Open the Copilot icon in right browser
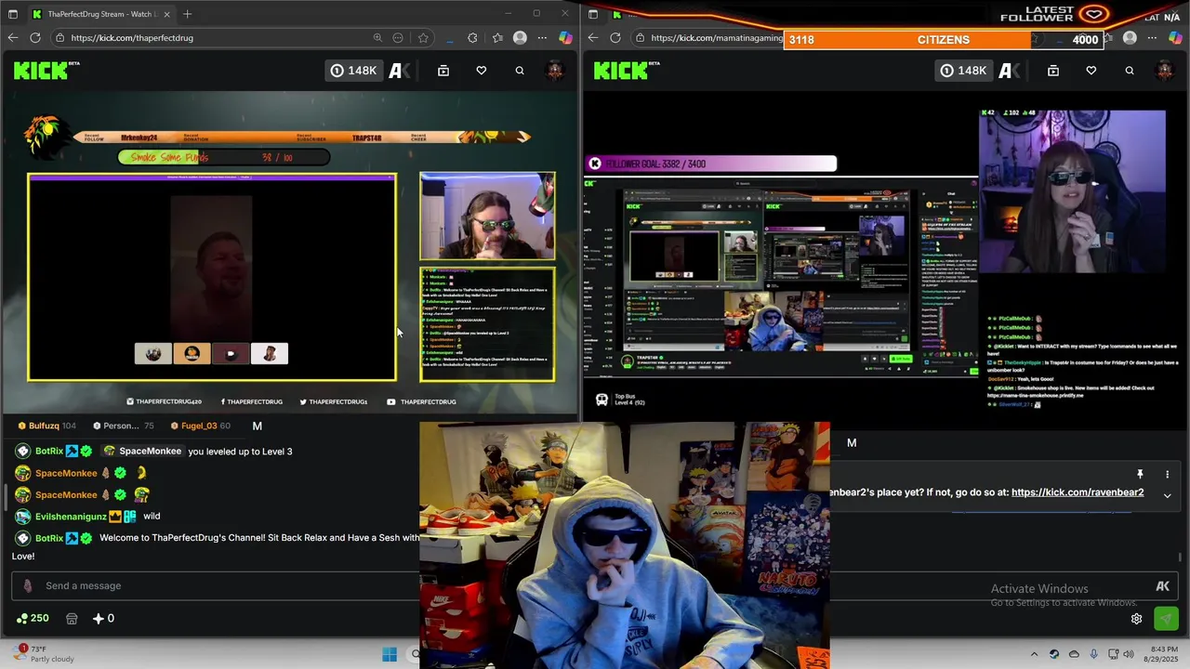Image resolution: width=1190 pixels, height=669 pixels. [1177, 38]
